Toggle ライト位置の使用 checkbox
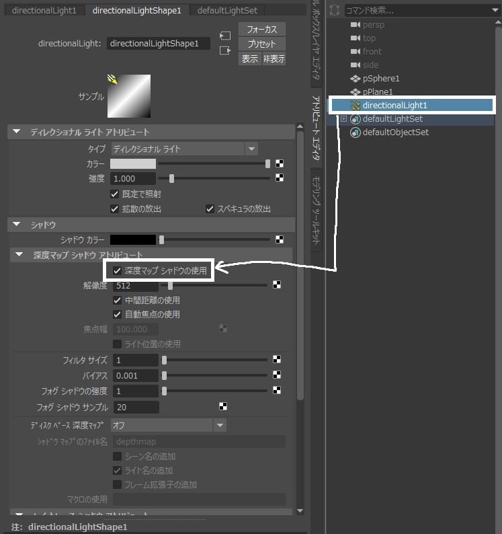Screen dimensions: 502x534 (x=118, y=344)
